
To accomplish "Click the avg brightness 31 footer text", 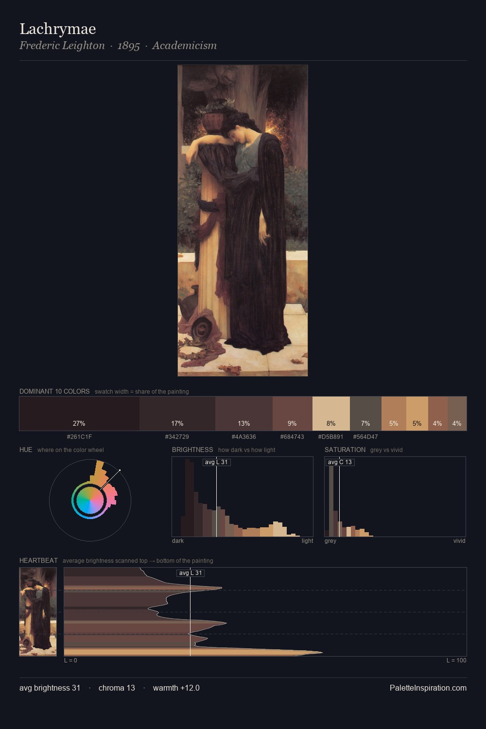I will [50, 688].
